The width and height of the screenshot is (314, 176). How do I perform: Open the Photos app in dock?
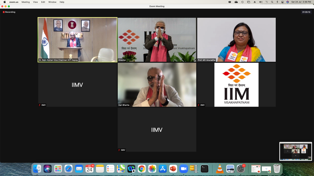152,169
